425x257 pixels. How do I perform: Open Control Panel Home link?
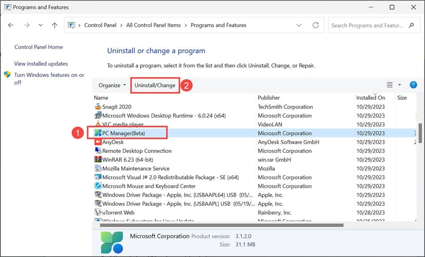click(39, 47)
